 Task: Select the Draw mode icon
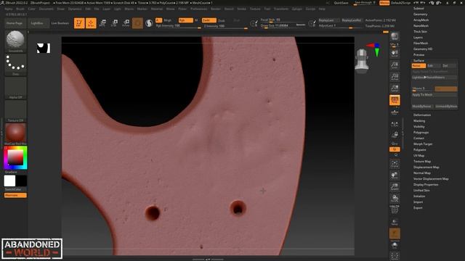91,23
